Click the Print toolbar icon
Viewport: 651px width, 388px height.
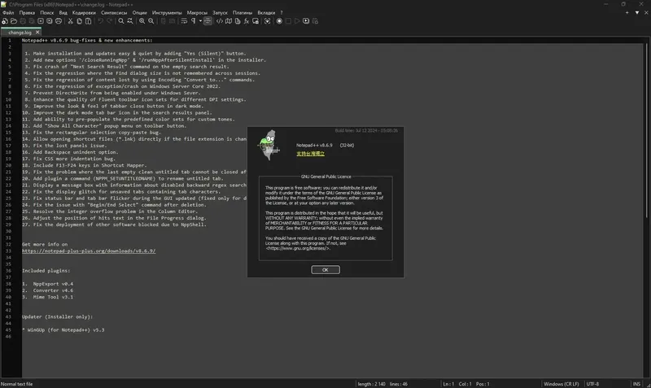59,21
